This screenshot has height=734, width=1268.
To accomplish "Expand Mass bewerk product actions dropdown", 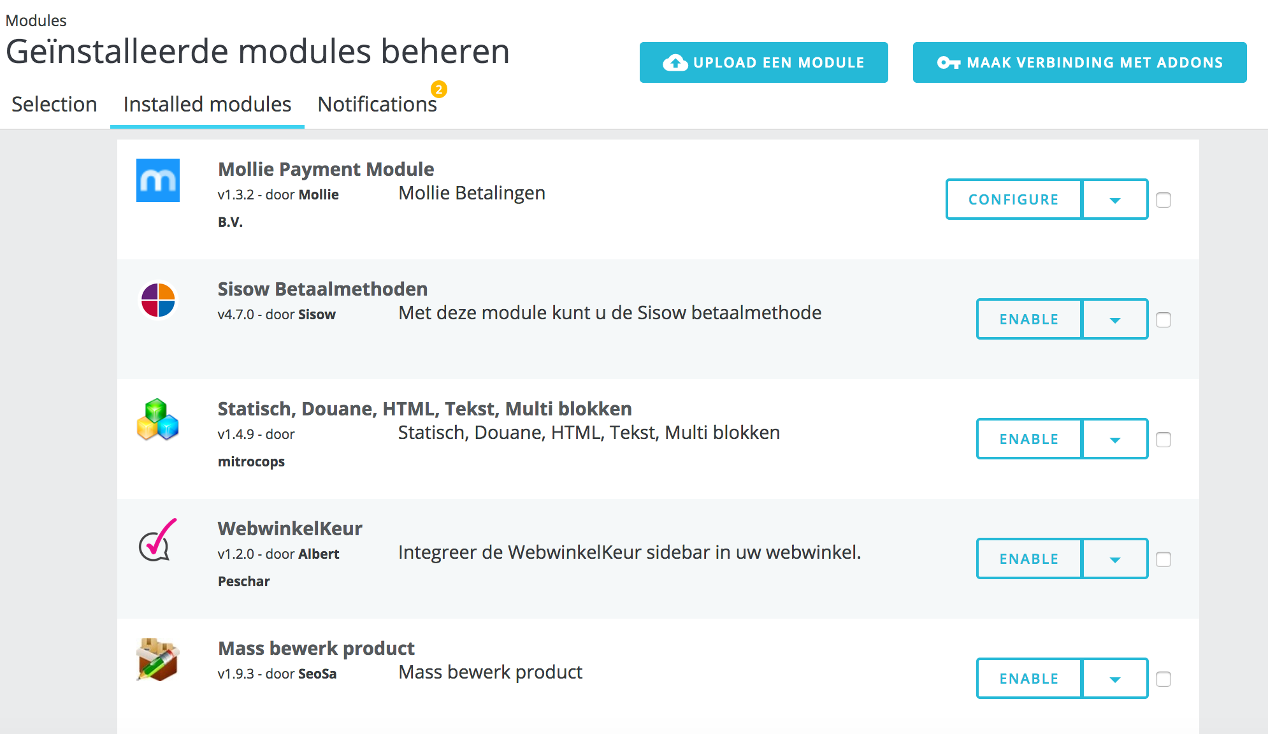I will [x=1115, y=679].
